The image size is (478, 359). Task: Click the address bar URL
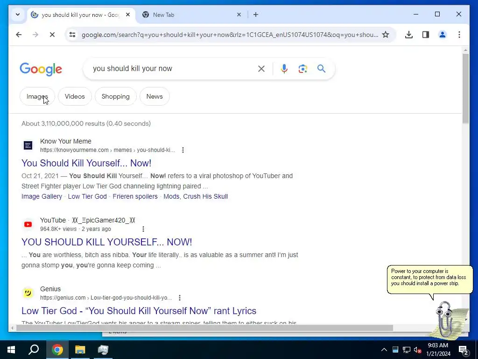pos(230,35)
